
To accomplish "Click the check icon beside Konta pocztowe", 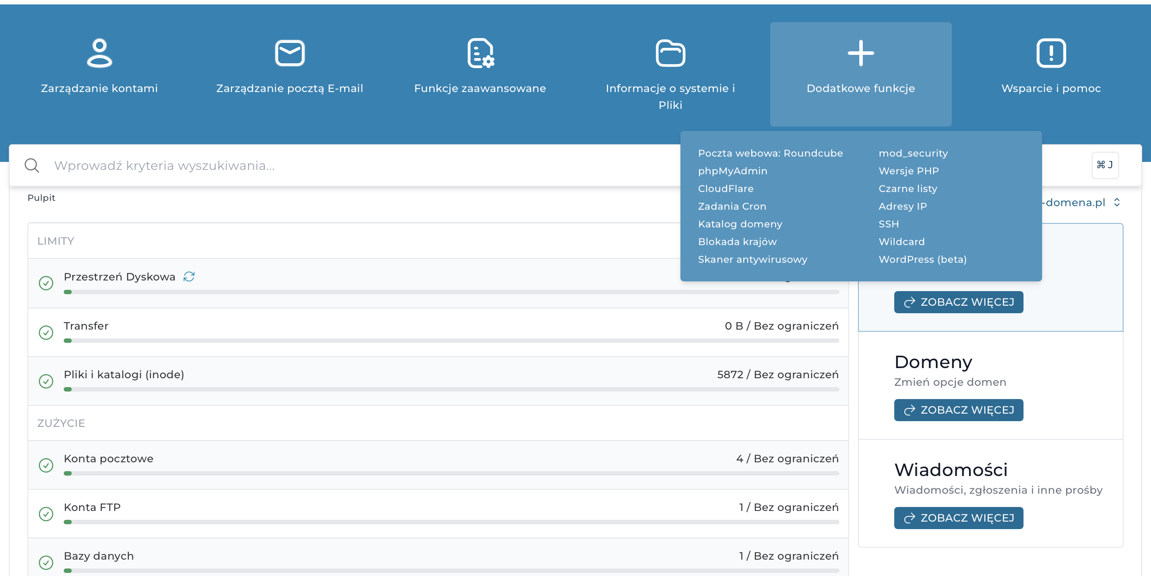I will click(46, 465).
